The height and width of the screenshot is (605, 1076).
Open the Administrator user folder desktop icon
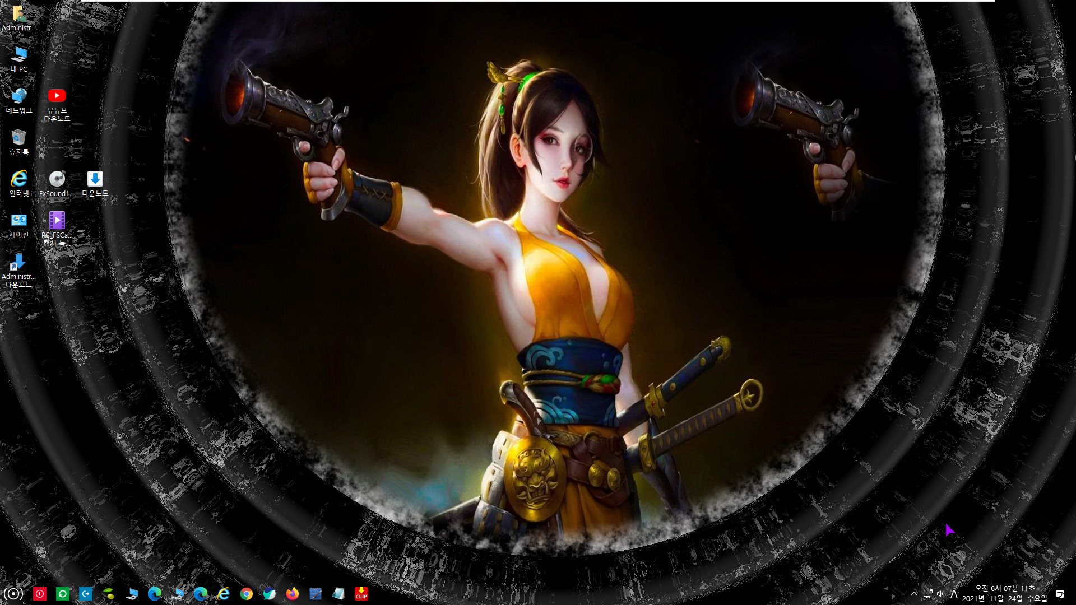(x=18, y=18)
